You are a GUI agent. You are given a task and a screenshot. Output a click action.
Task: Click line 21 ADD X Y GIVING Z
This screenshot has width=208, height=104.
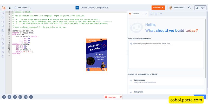[x=24, y=50]
